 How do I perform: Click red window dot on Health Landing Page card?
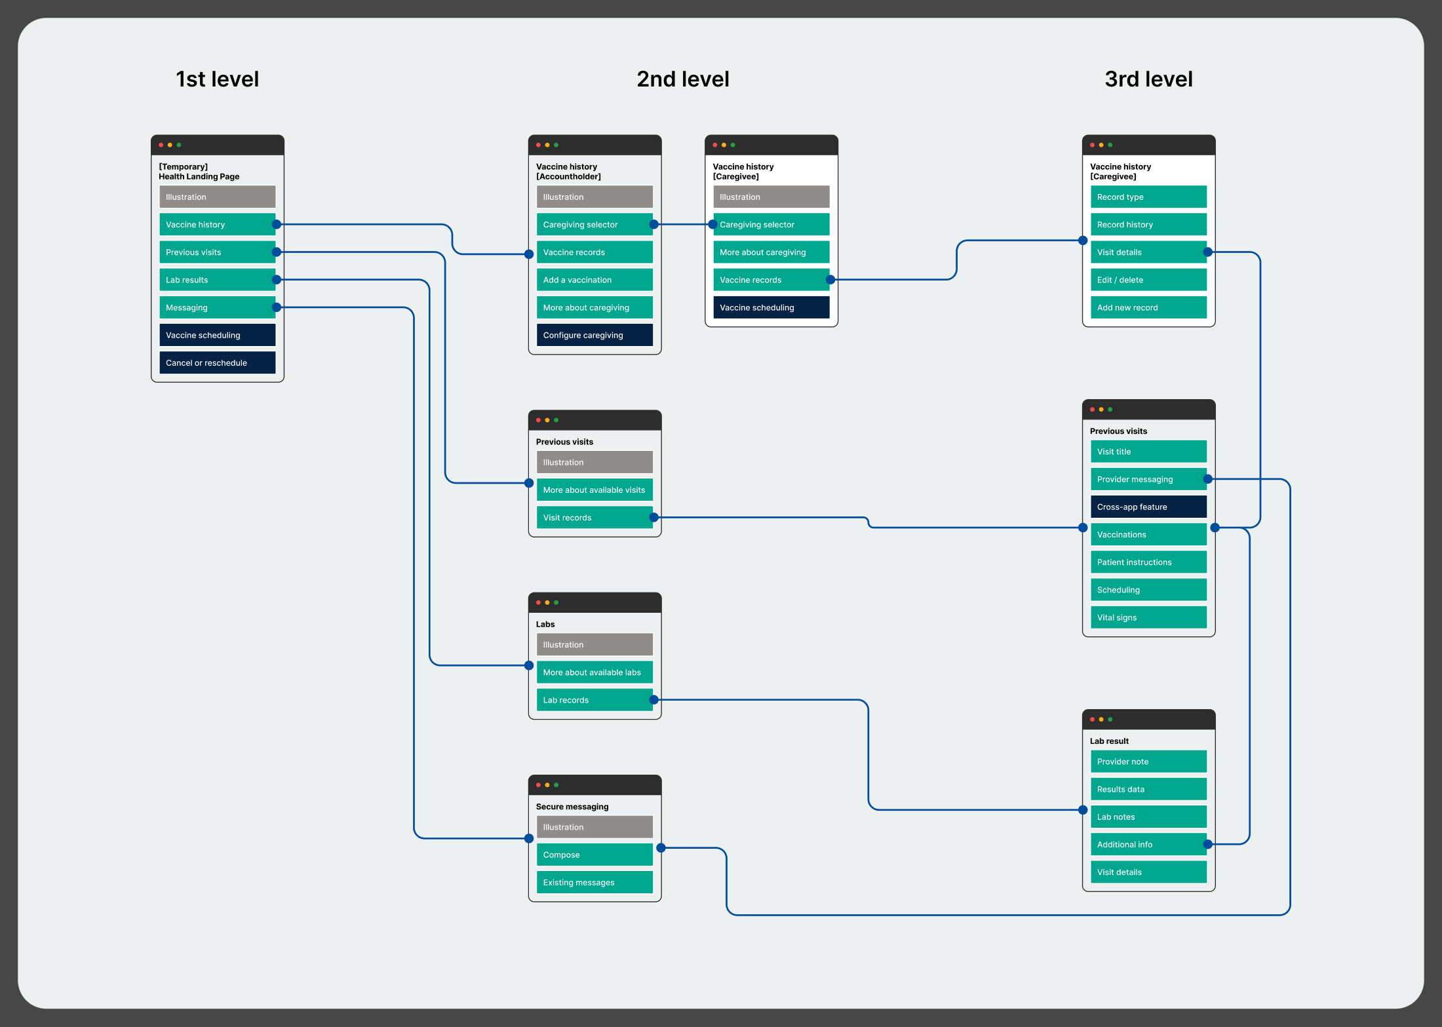click(161, 145)
